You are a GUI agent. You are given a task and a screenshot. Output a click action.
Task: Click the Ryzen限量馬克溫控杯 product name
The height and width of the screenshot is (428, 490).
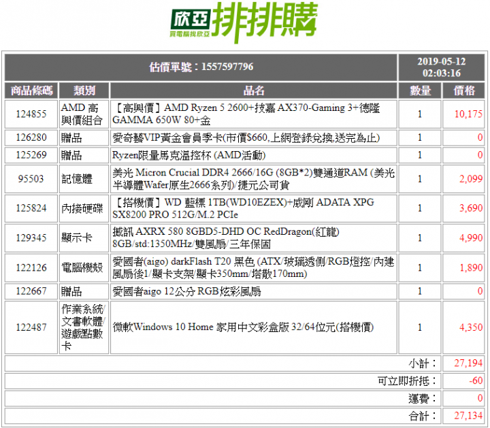(189, 155)
